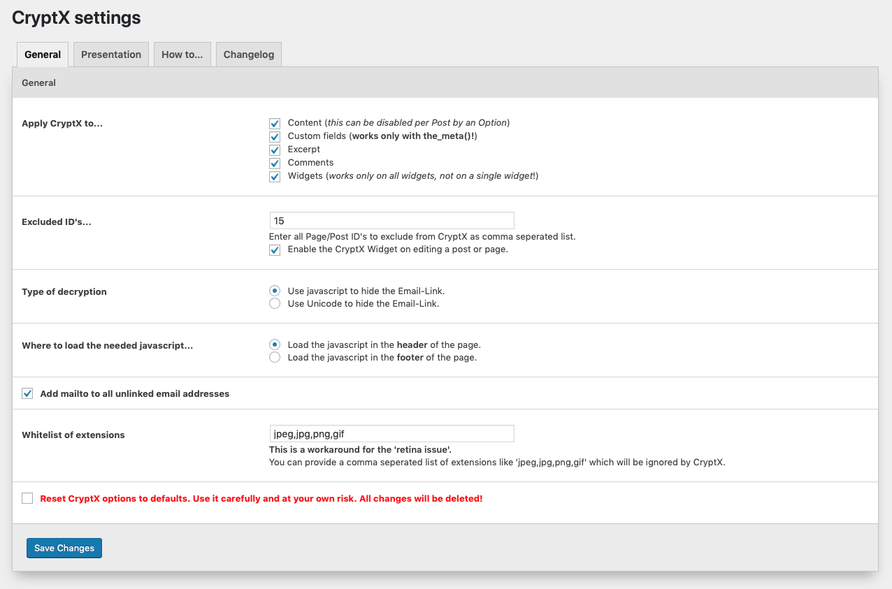This screenshot has height=589, width=892.
Task: Toggle the Custom fields checkbox
Action: tap(275, 136)
